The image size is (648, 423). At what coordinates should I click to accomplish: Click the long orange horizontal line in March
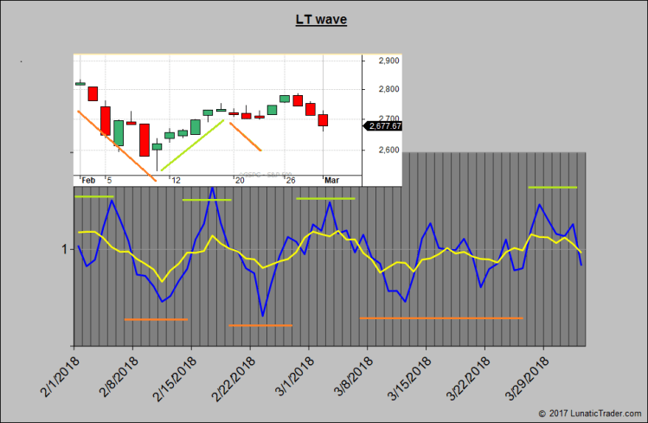(x=441, y=318)
